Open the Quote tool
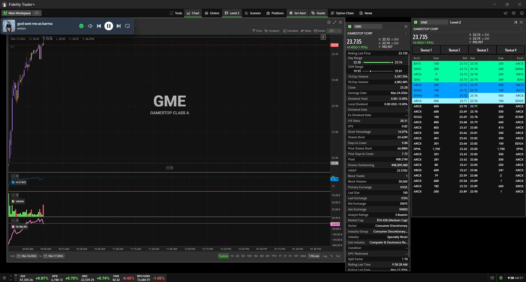The image size is (526, 282). coord(318,13)
